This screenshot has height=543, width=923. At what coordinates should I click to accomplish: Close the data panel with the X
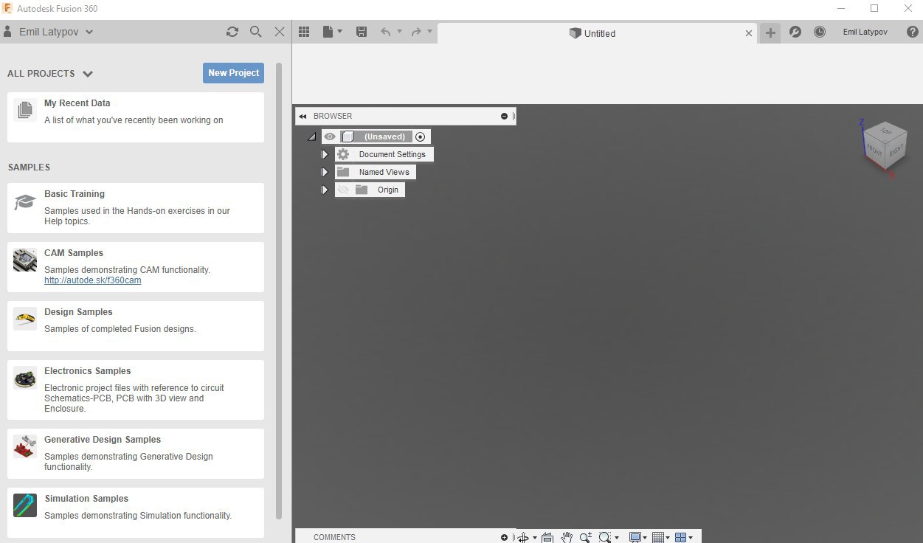click(280, 32)
